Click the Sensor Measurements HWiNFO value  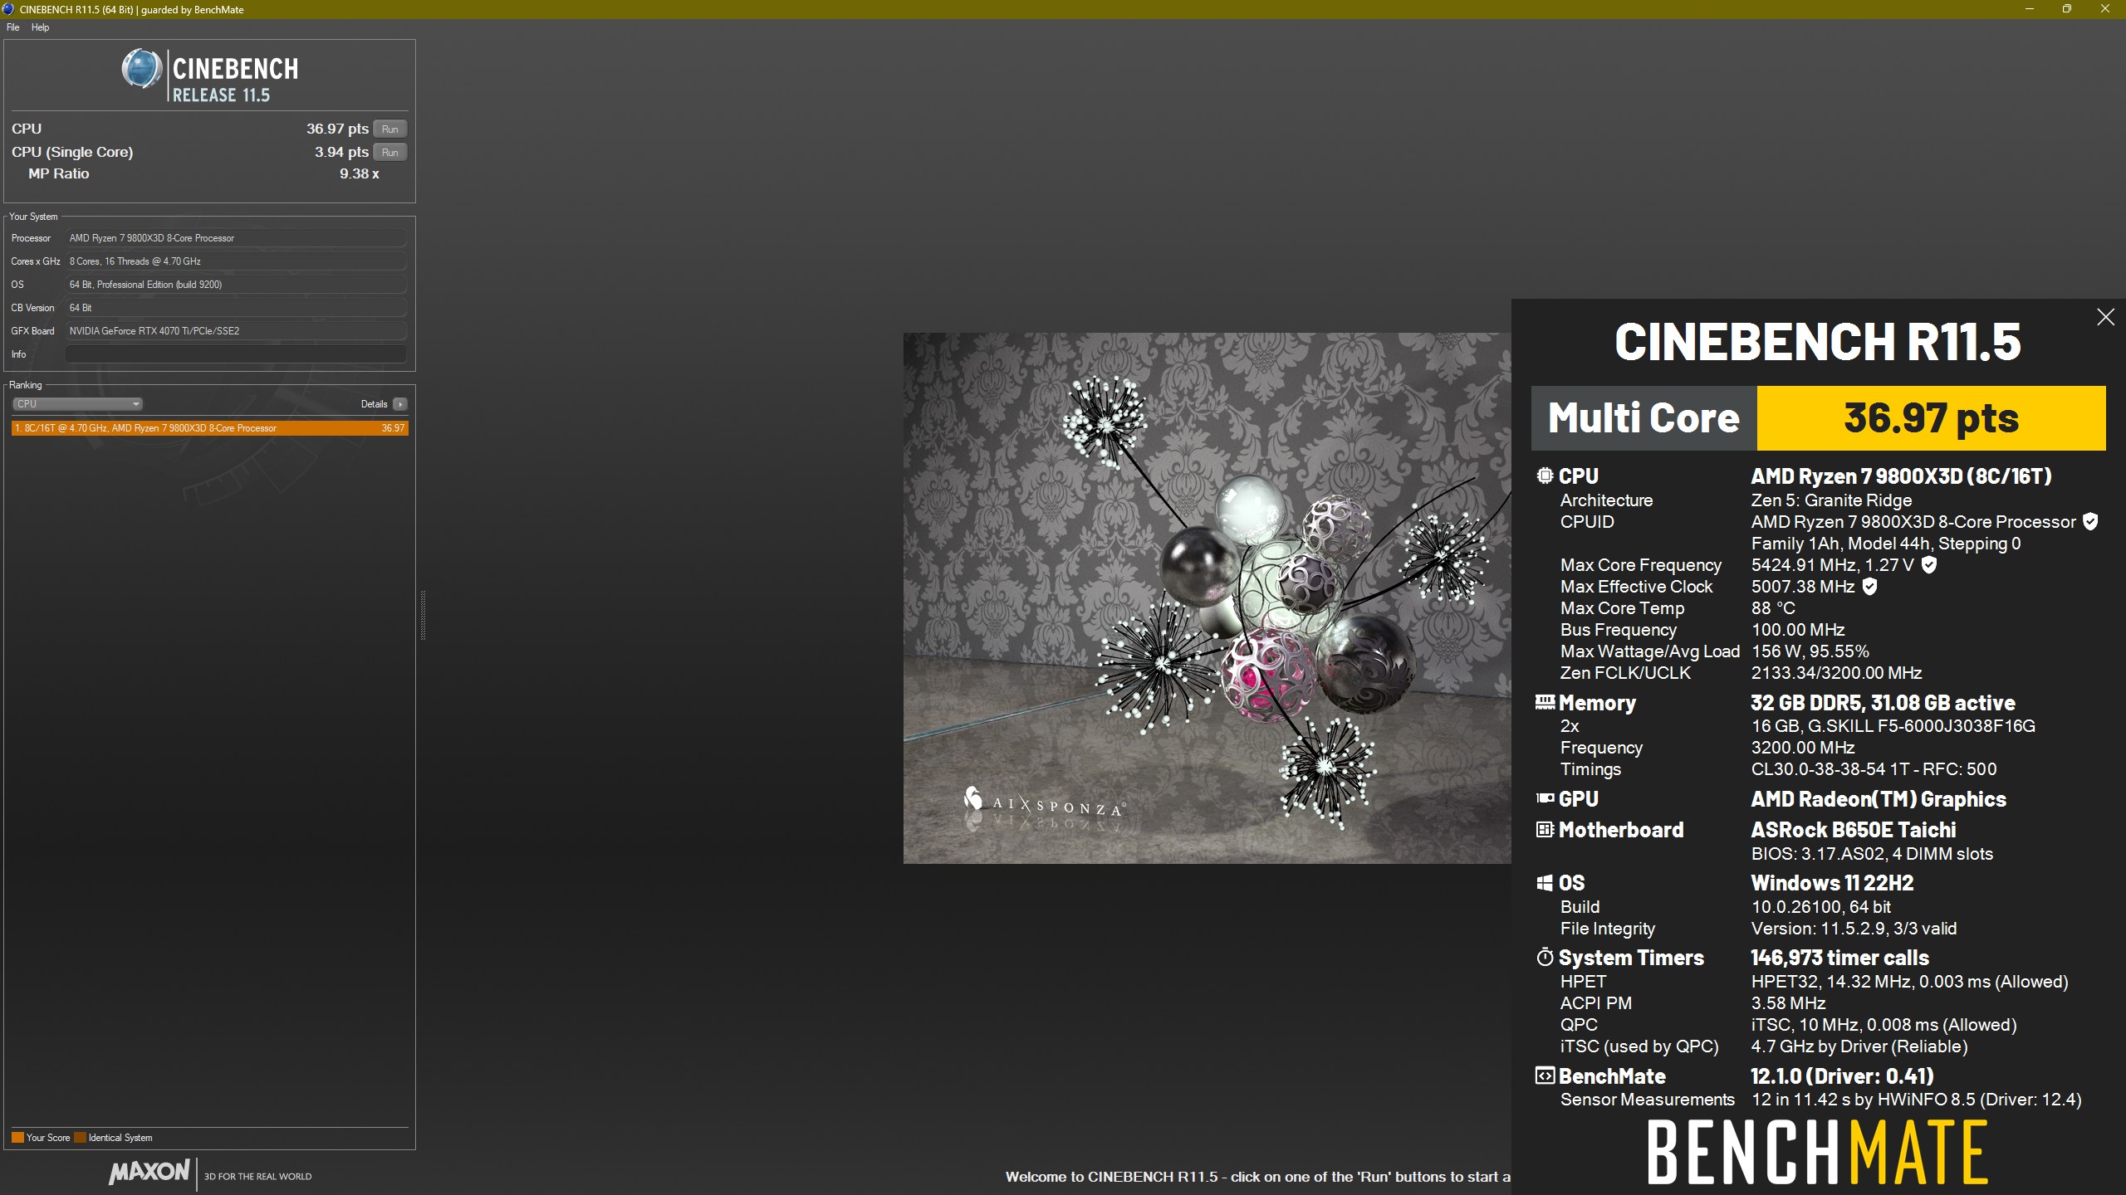pos(1916,1100)
